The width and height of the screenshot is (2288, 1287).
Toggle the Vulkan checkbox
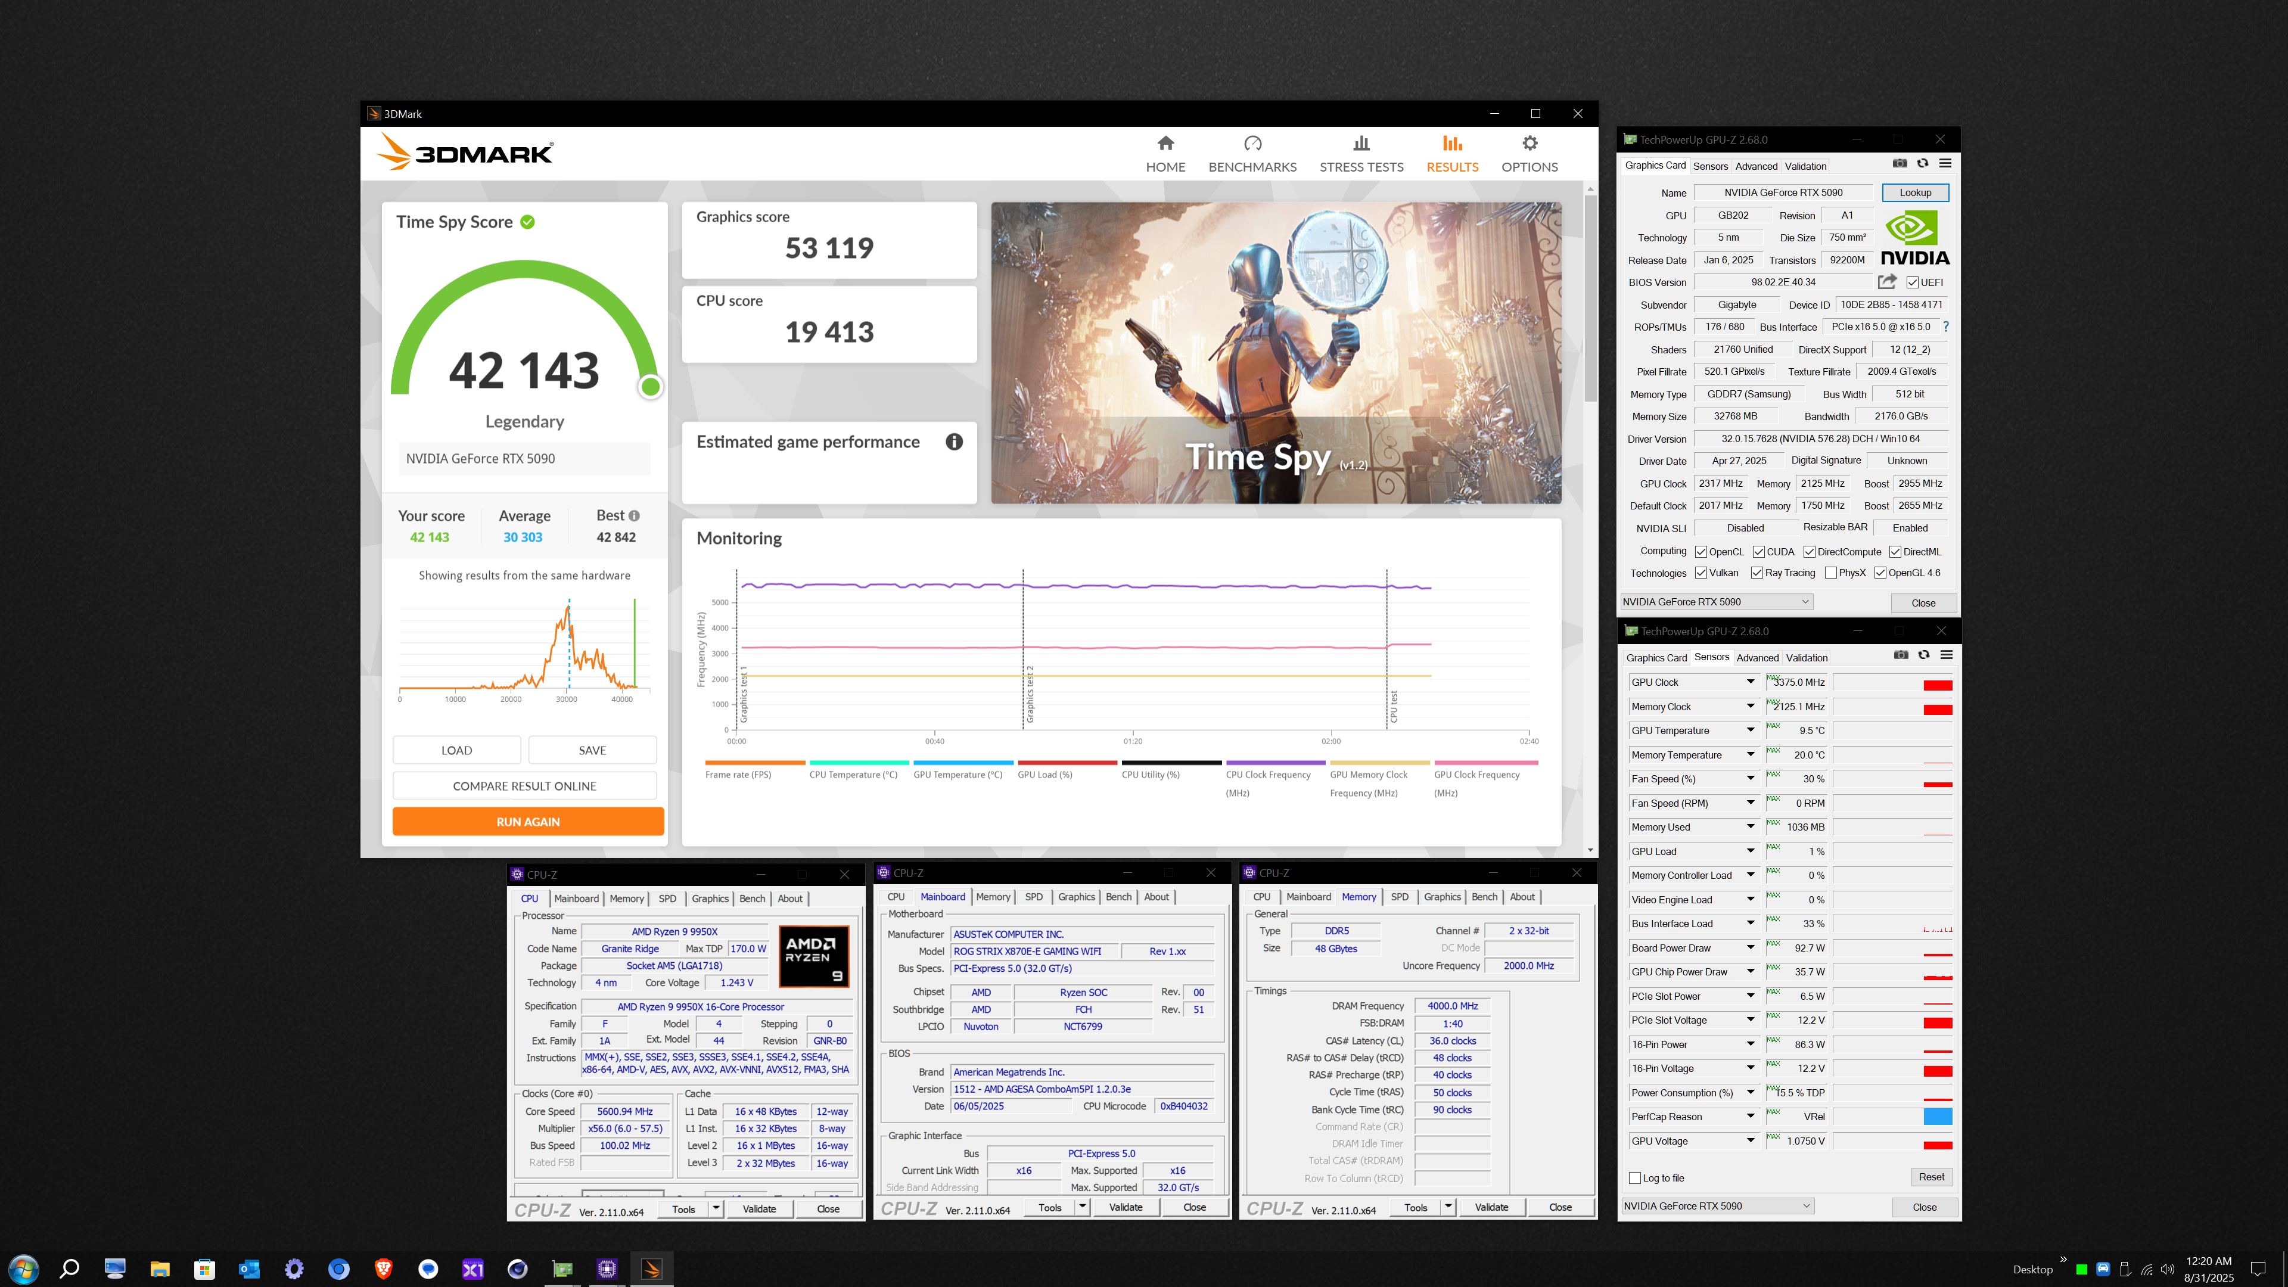coord(1701,573)
